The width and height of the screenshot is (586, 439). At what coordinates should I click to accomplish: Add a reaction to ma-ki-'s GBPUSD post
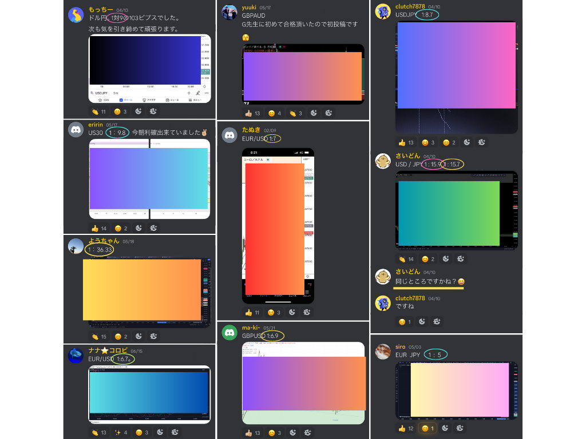(292, 433)
